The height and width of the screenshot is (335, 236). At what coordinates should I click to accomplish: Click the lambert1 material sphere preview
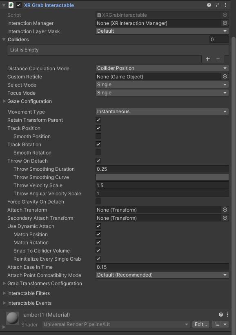(13, 318)
